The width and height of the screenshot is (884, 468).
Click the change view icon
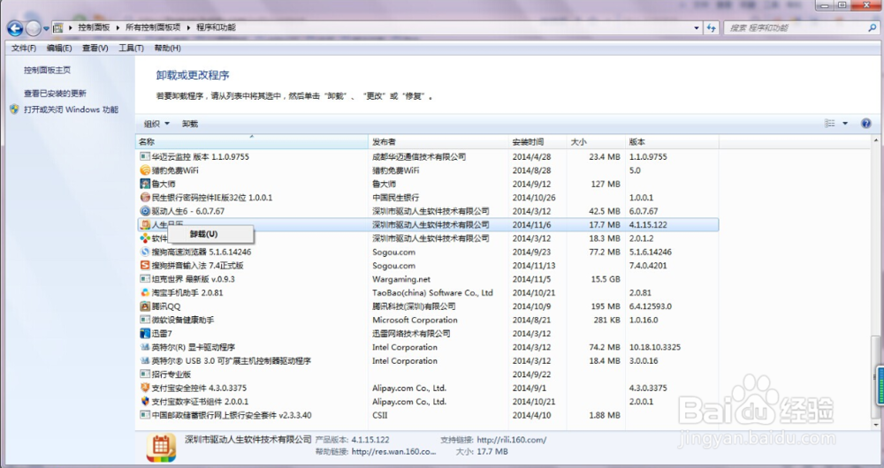pos(830,124)
